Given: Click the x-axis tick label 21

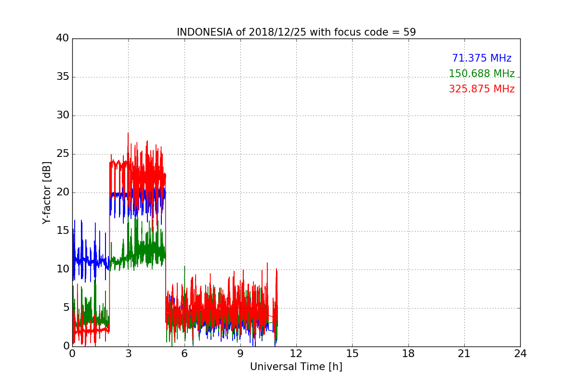Looking at the screenshot, I should (464, 353).
